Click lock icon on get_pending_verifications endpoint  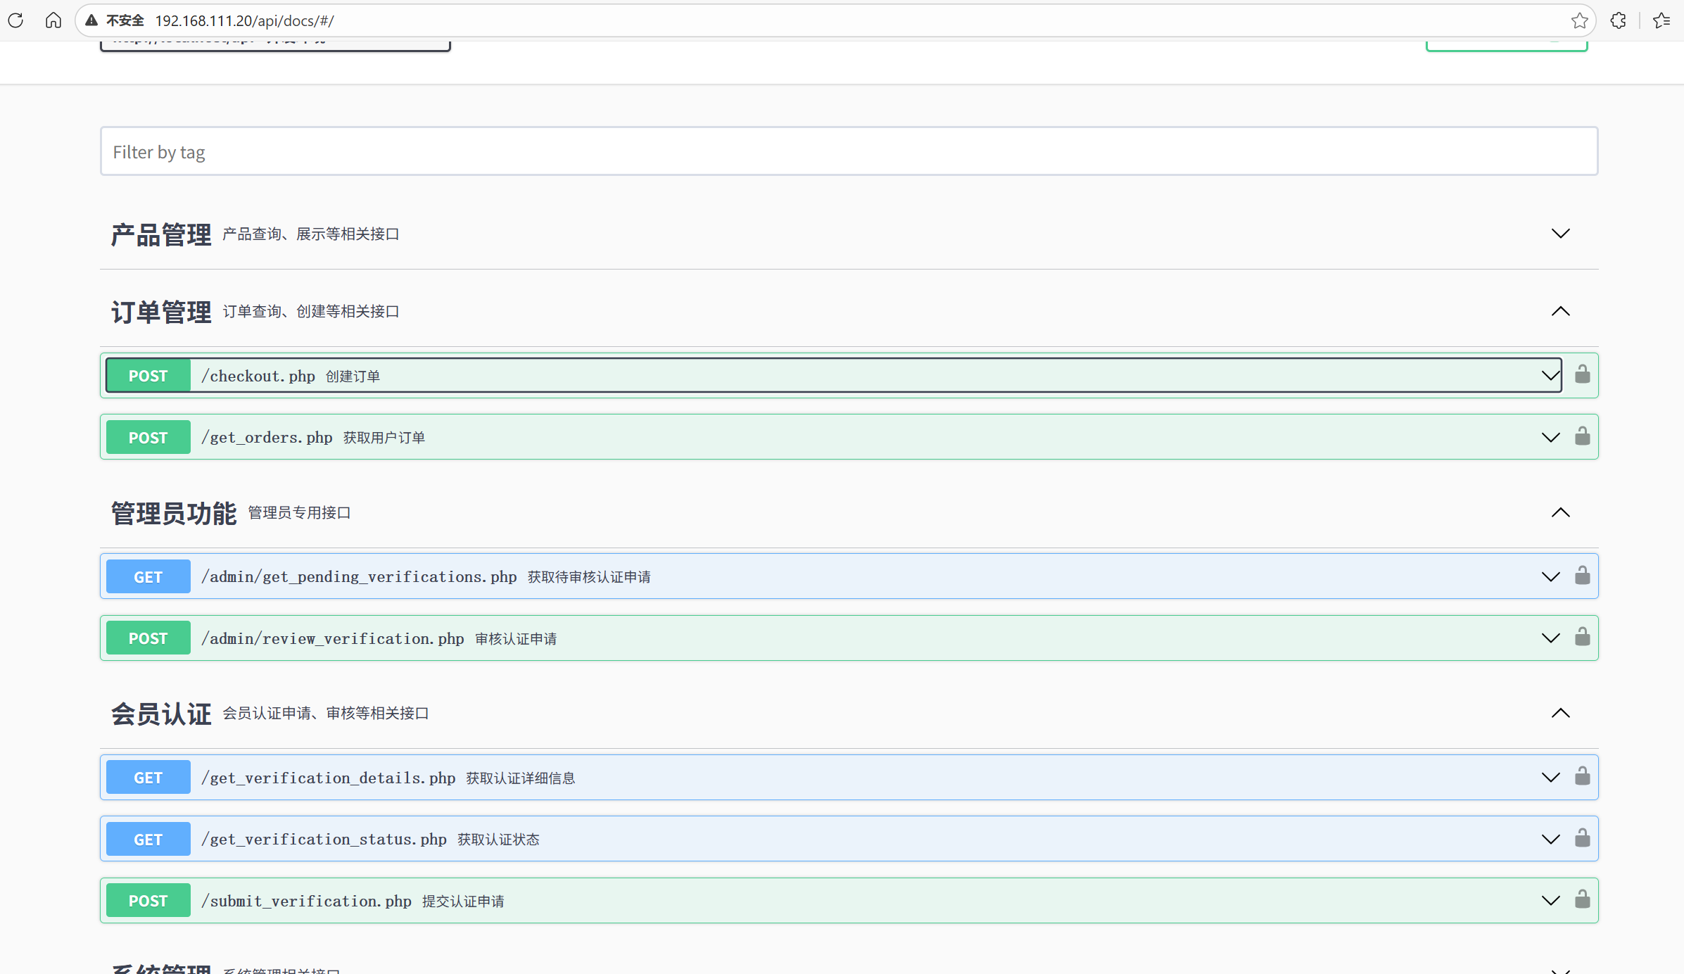1582,576
